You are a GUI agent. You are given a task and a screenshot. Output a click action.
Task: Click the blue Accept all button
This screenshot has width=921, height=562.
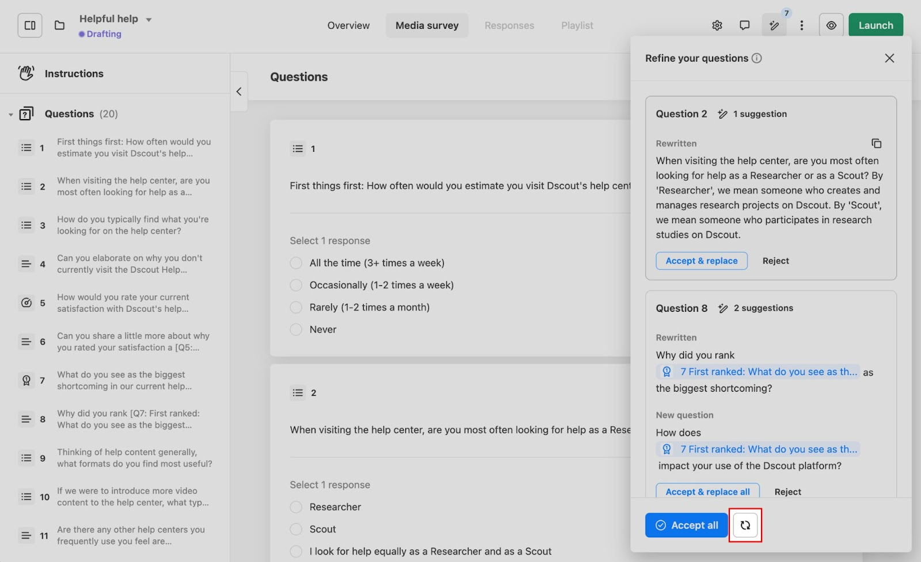coord(686,525)
